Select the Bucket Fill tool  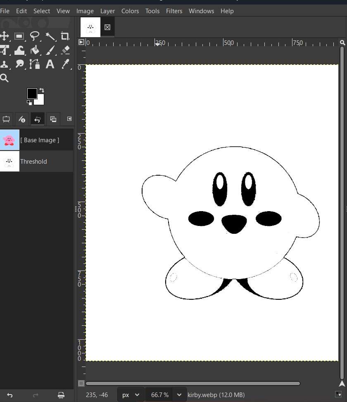click(x=35, y=50)
